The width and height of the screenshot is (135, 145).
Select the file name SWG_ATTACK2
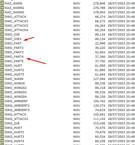[16, 119]
